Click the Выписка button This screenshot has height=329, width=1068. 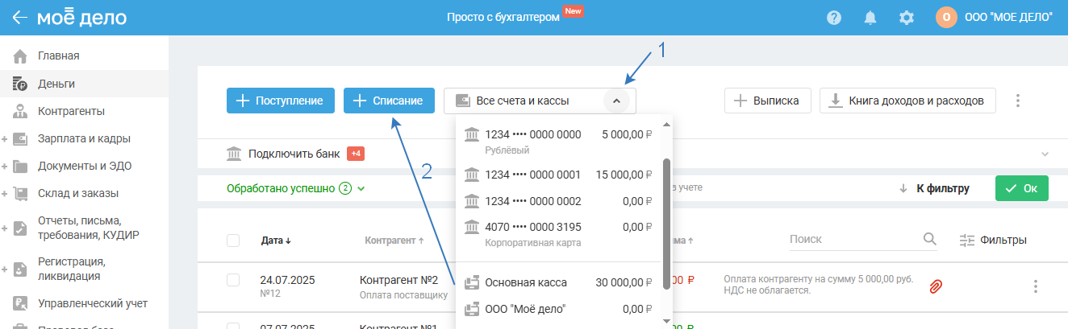point(767,101)
